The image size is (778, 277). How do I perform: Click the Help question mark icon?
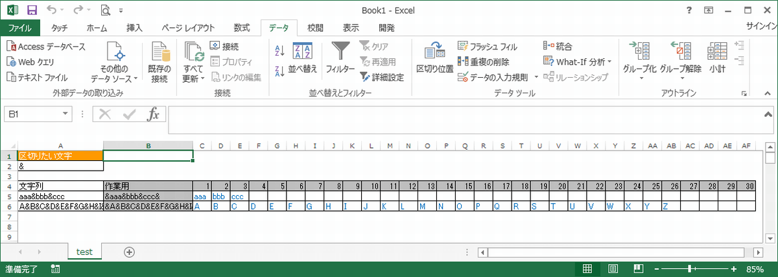tap(688, 10)
